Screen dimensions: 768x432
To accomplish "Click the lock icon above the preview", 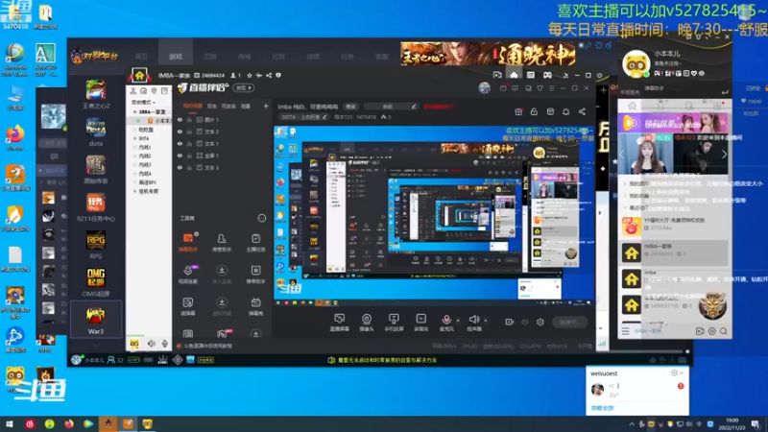I will [534, 111].
